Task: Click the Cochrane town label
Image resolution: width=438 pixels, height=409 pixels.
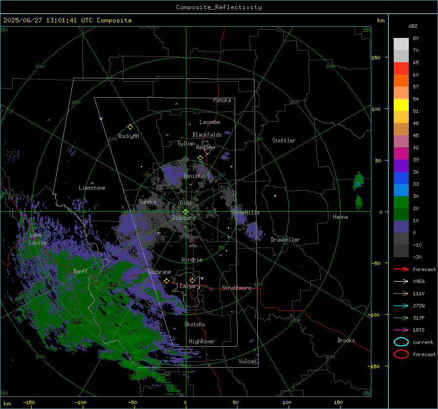Action: (x=159, y=272)
